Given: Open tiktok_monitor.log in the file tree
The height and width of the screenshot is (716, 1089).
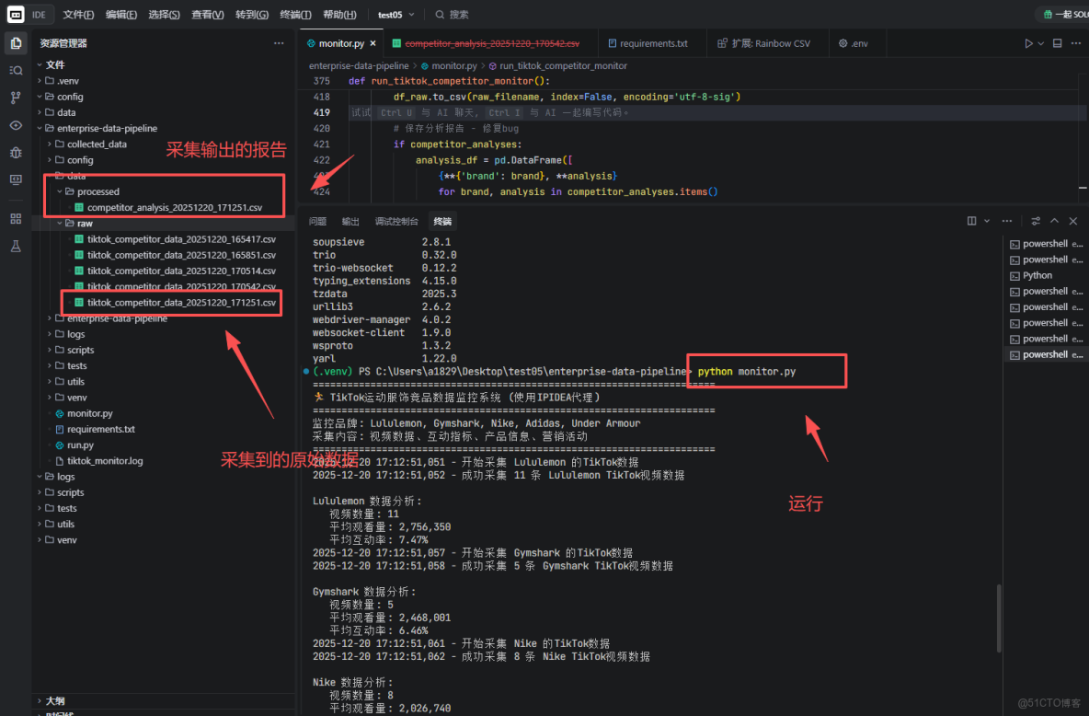Looking at the screenshot, I should pyautogui.click(x=105, y=461).
